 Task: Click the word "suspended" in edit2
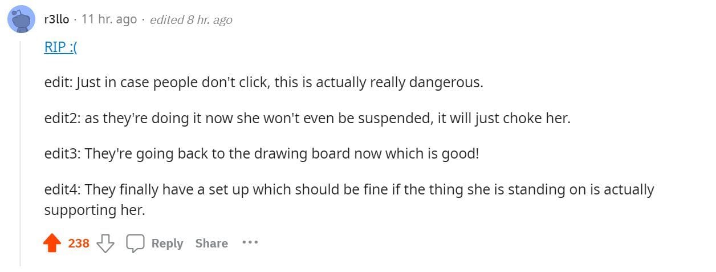[x=336, y=119]
